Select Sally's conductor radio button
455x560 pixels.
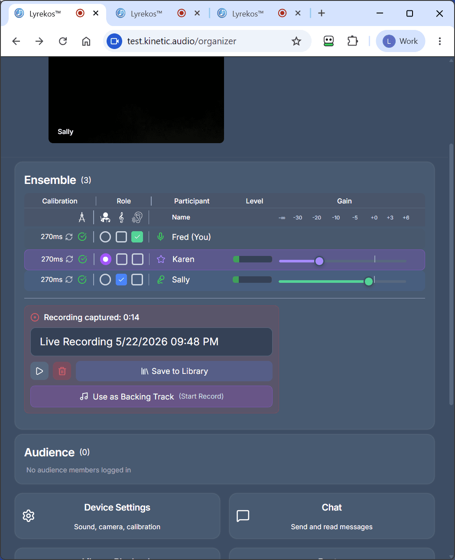[105, 280]
